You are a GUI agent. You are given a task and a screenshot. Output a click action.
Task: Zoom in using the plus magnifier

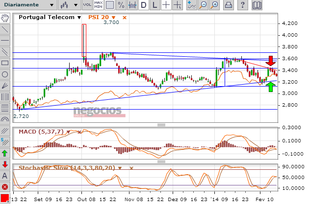(x=214, y=5)
